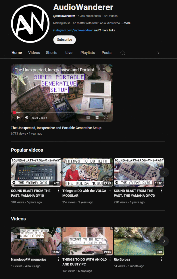Open more options for Yamaha QY10 video
177x279 pixels.
point(59,191)
